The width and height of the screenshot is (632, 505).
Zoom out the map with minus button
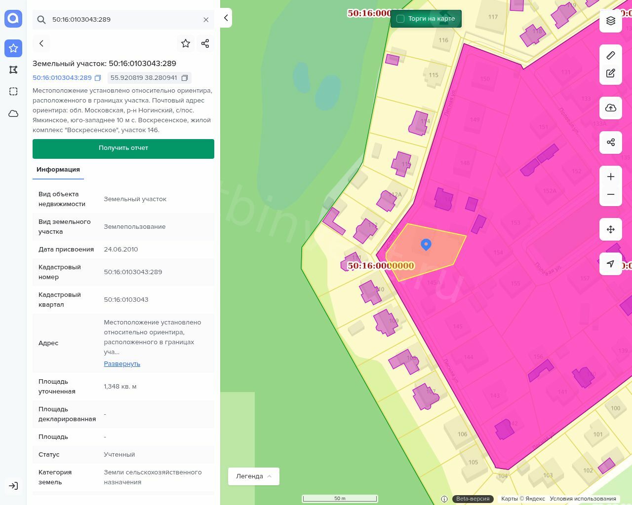pyautogui.click(x=611, y=195)
